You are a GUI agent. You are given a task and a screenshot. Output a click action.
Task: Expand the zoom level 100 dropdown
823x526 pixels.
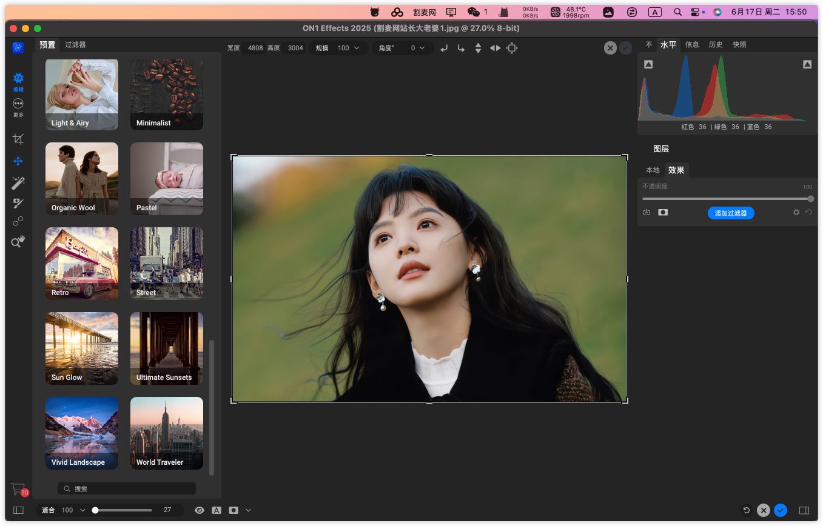(82, 510)
